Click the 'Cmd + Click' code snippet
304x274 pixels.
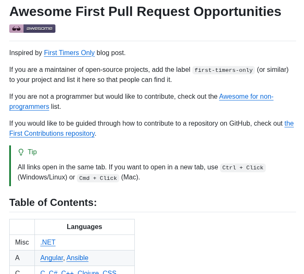point(98,178)
